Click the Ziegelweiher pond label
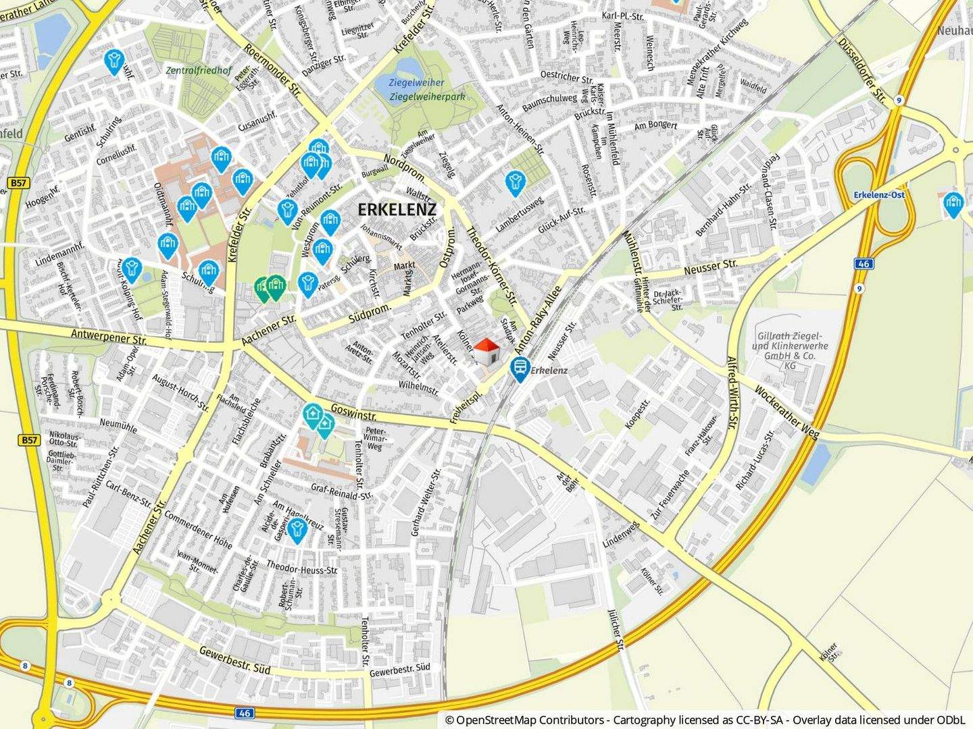Viewport: 973px width, 729px height. [417, 82]
